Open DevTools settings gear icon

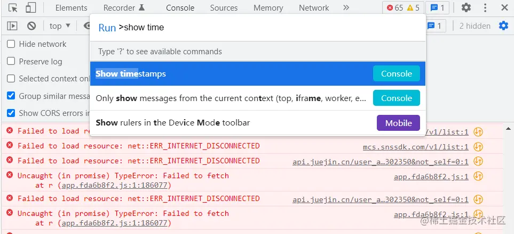(466, 7)
